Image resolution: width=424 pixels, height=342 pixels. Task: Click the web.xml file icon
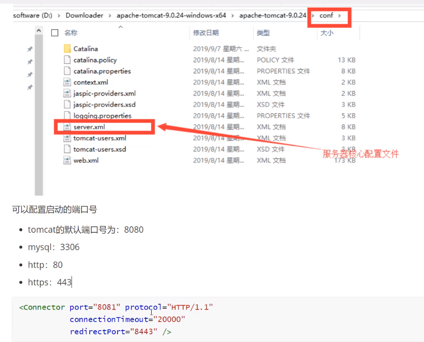point(67,160)
